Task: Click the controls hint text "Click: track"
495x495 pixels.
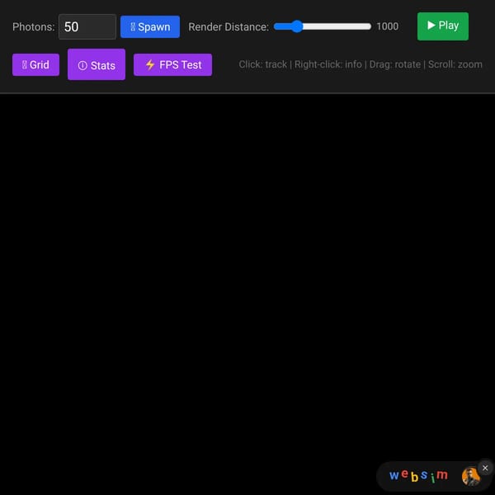Action: coord(262,64)
